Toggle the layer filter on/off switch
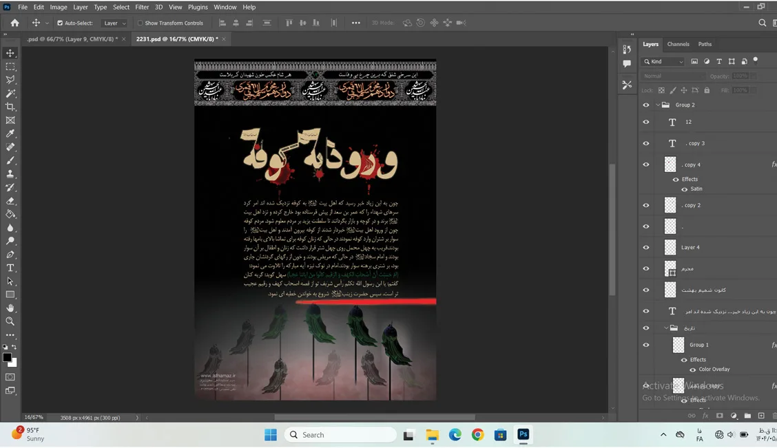The image size is (777, 448). 755,60
